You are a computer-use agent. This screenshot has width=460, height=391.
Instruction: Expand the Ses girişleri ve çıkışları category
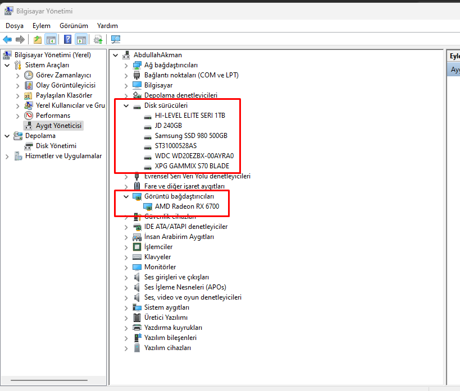pyautogui.click(x=126, y=278)
